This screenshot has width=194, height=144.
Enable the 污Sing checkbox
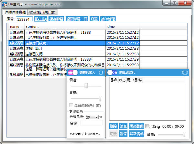tap(148, 126)
